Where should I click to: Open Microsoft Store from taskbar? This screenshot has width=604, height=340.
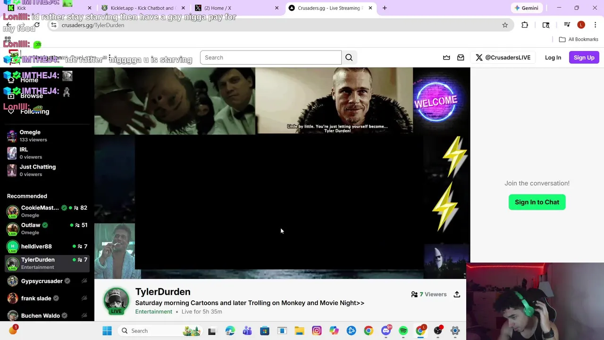pyautogui.click(x=265, y=331)
